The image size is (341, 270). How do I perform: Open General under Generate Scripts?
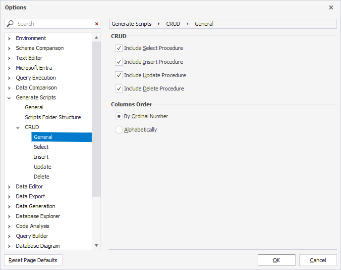(x=34, y=107)
